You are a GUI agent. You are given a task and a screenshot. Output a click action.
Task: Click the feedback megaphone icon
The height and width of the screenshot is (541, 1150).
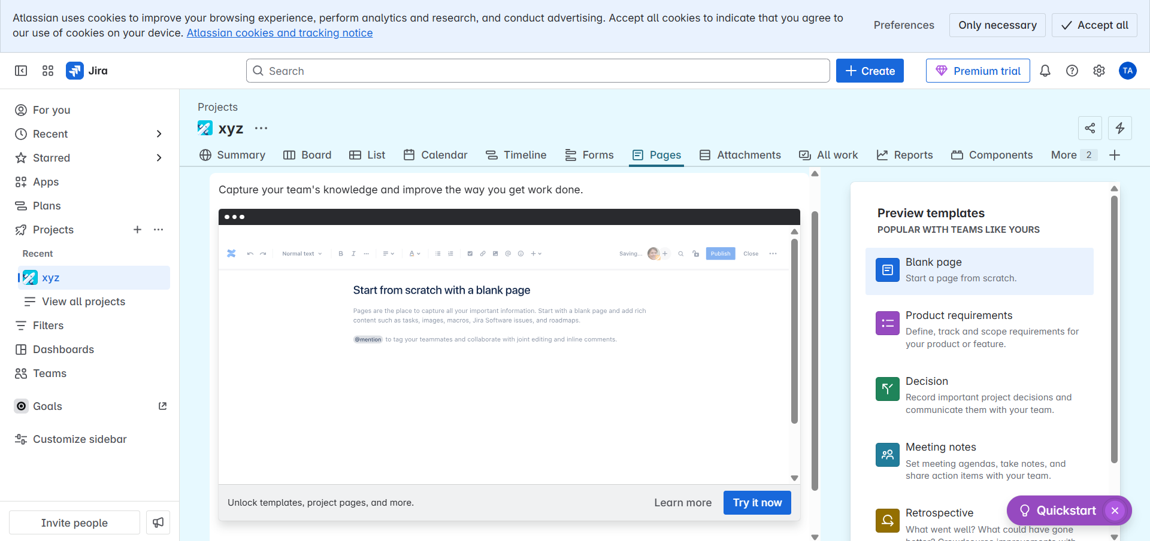pos(158,522)
